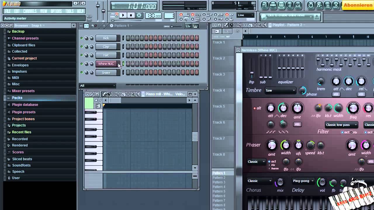
Task: Click the Save new version icon
Action: 319,5
